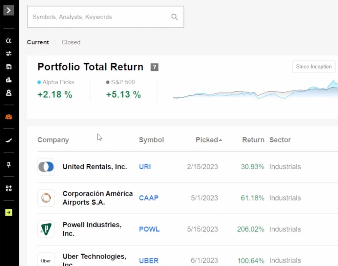Image resolution: width=338 pixels, height=266 pixels.
Task: Switch to the Closed tab
Action: pos(71,42)
